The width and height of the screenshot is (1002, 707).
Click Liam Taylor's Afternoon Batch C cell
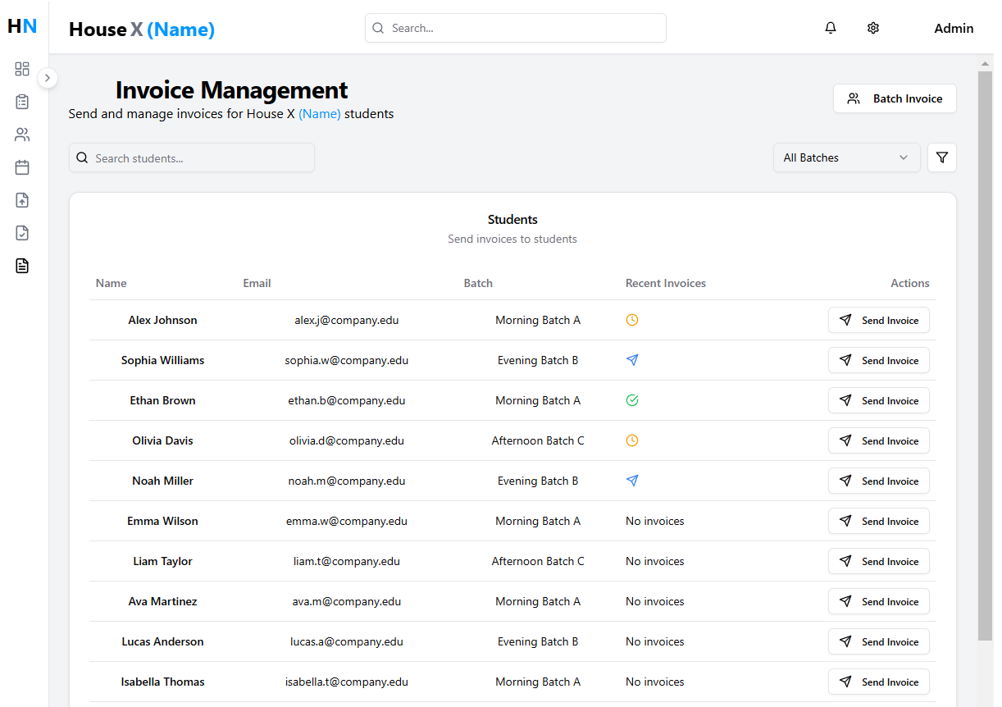pyautogui.click(x=538, y=561)
